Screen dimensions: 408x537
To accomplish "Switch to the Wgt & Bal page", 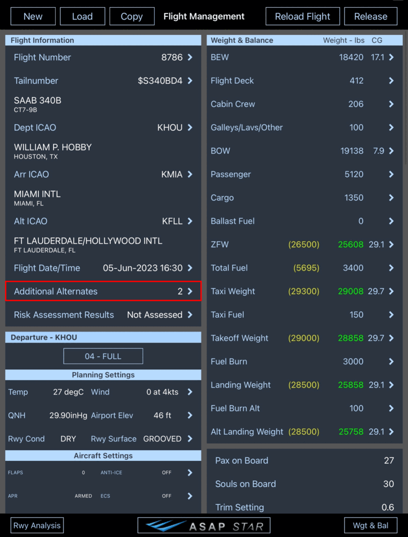I will [371, 525].
